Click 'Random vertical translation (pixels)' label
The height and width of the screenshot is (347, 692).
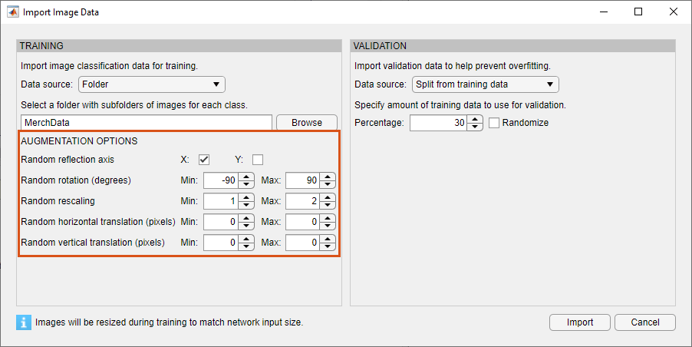pos(93,243)
